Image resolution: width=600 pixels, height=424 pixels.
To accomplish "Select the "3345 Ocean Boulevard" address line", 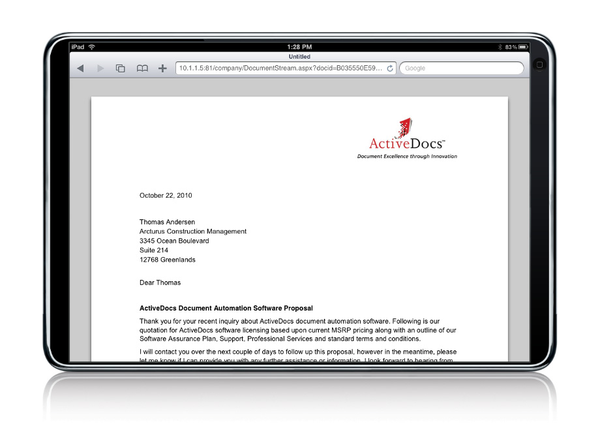I will 174,241.
